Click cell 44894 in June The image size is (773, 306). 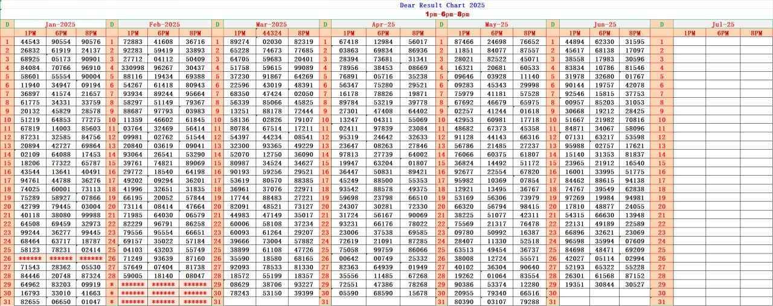[x=574, y=42]
